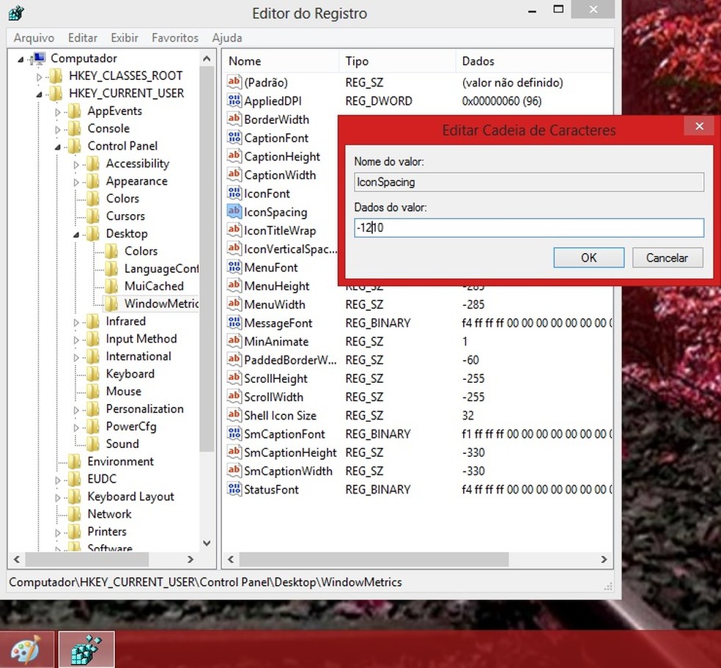Click the AppliedDPI DWORD value icon
The width and height of the screenshot is (721, 668).
click(234, 100)
